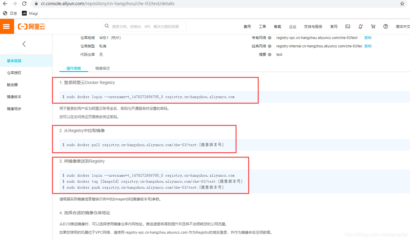This screenshot has height=240, width=410.
Task: Select 镜像版本 in the sidebar
Action: click(26, 97)
